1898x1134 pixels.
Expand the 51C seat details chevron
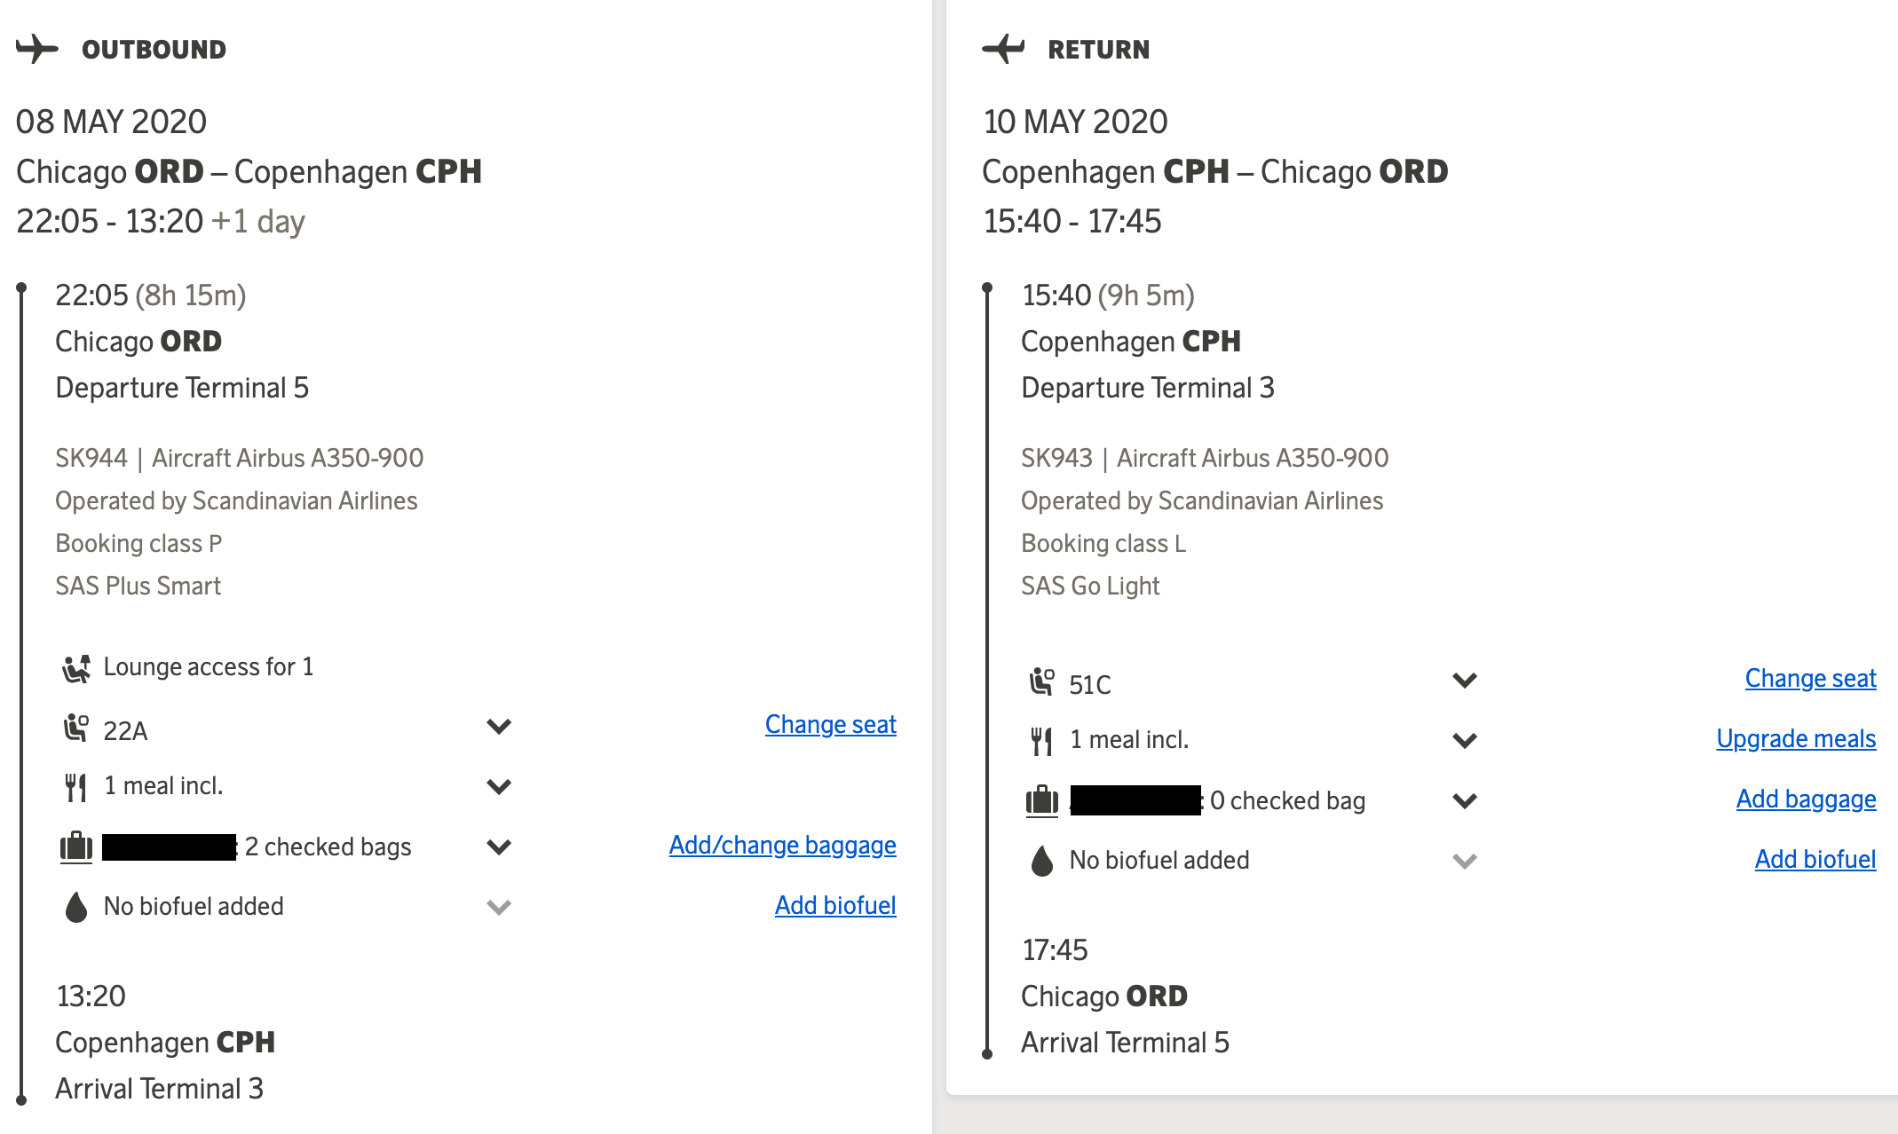(1465, 681)
